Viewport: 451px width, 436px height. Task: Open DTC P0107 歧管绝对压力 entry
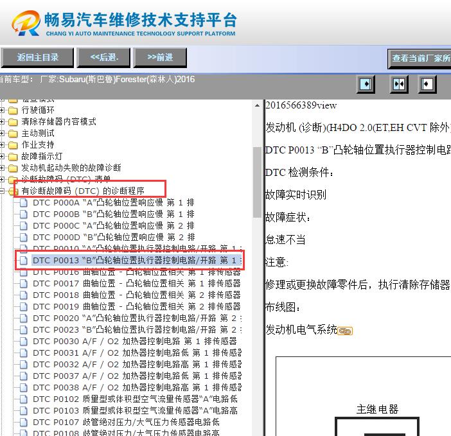click(x=127, y=422)
